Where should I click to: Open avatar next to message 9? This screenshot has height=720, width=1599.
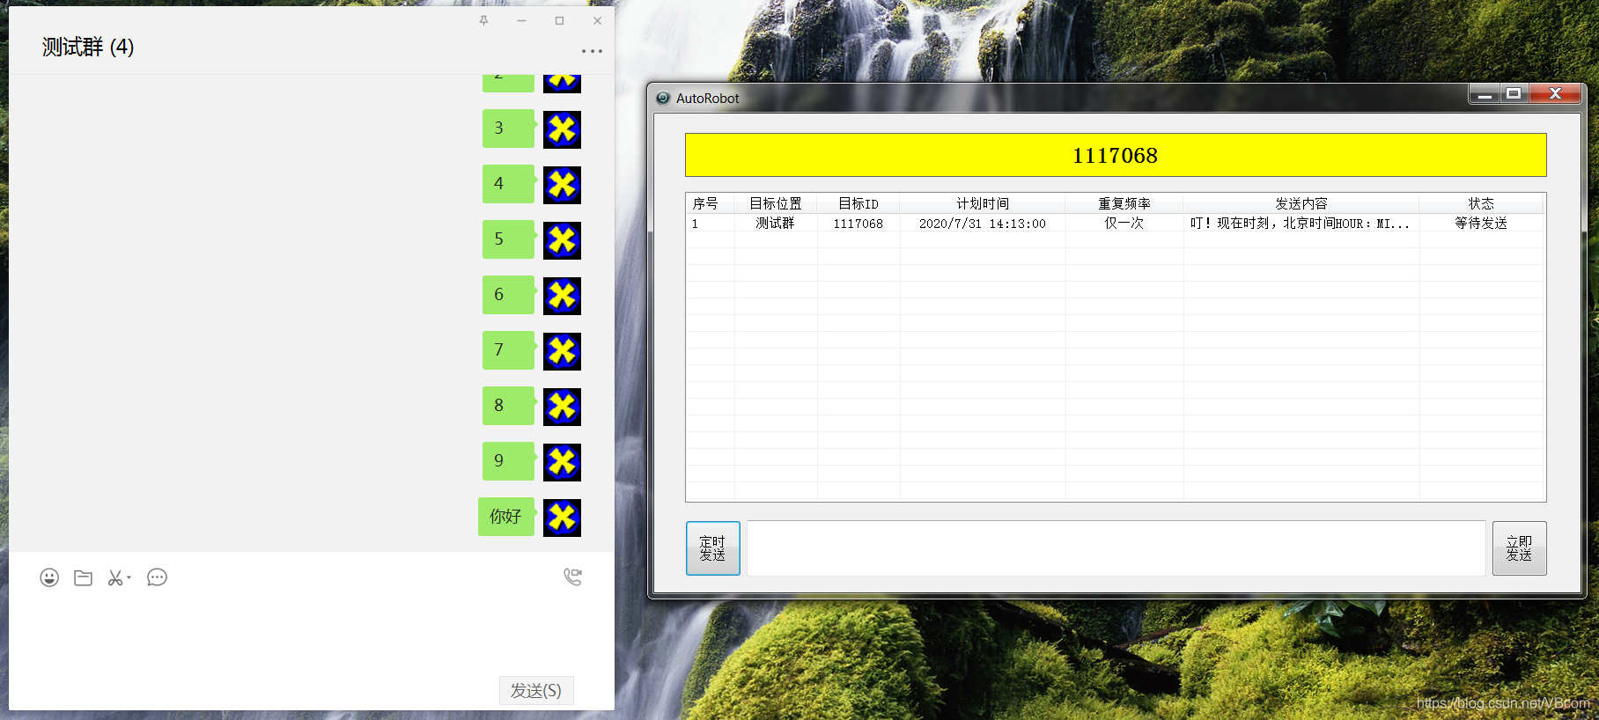[562, 462]
